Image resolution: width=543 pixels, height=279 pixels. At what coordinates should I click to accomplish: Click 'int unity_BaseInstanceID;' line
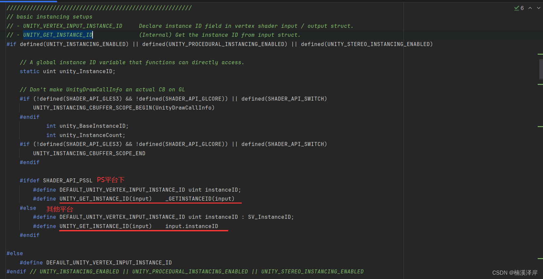(87, 126)
